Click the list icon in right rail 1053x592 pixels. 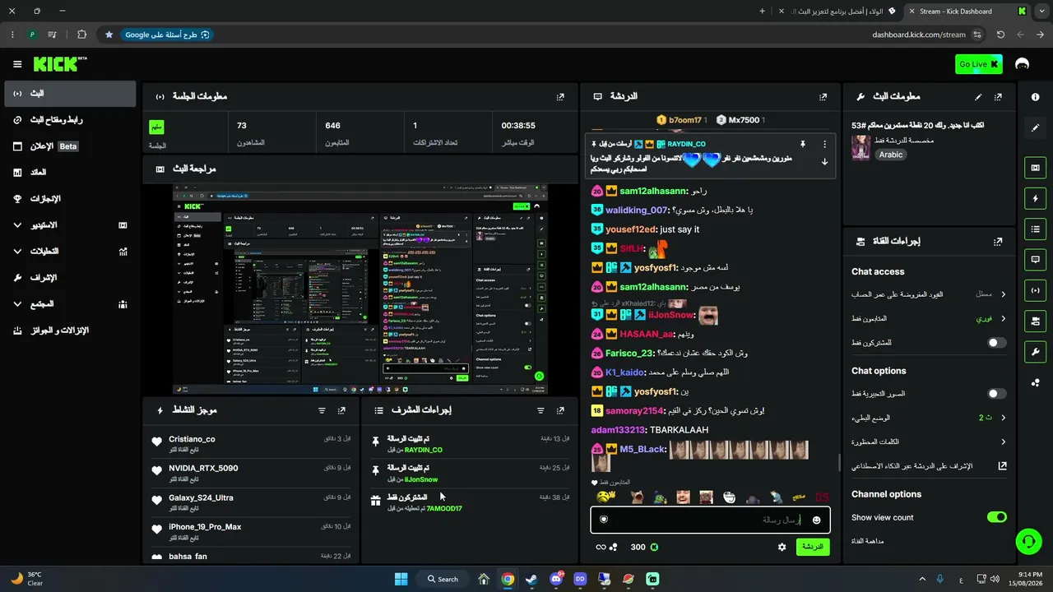coord(1035,229)
